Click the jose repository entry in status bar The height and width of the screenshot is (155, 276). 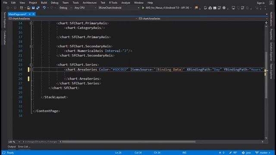pyautogui.click(x=246, y=153)
